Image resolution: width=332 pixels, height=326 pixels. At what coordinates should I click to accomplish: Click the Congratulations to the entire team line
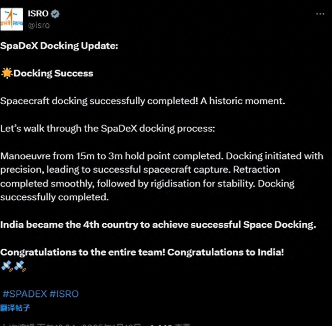142,252
